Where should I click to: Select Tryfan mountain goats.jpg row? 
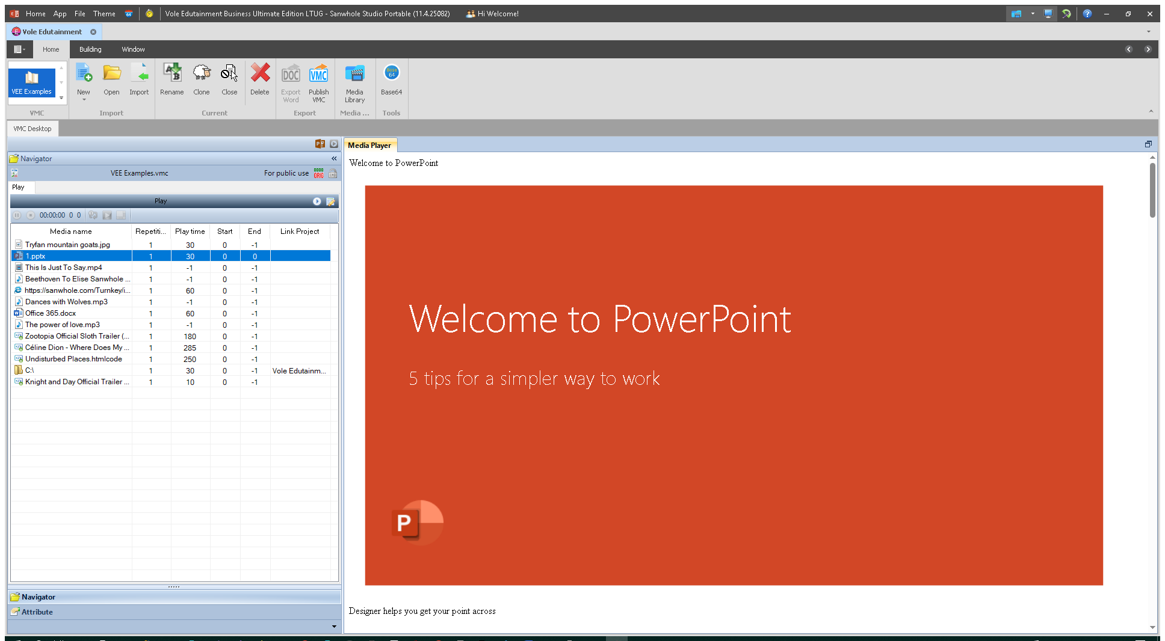(170, 245)
